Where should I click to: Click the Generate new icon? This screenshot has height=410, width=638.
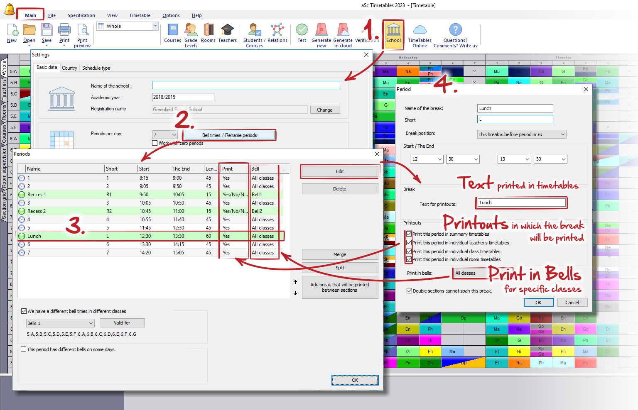click(321, 30)
